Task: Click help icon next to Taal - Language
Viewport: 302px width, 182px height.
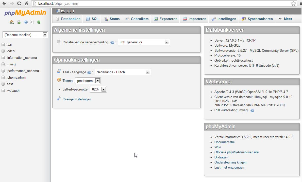Action: (x=89, y=72)
